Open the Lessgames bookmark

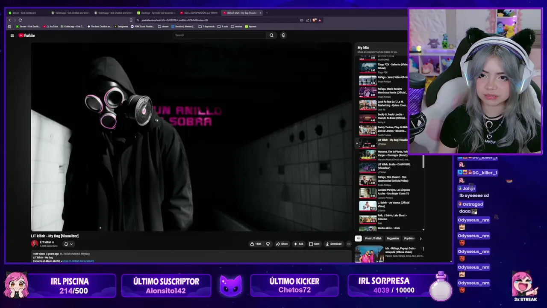coord(121,27)
